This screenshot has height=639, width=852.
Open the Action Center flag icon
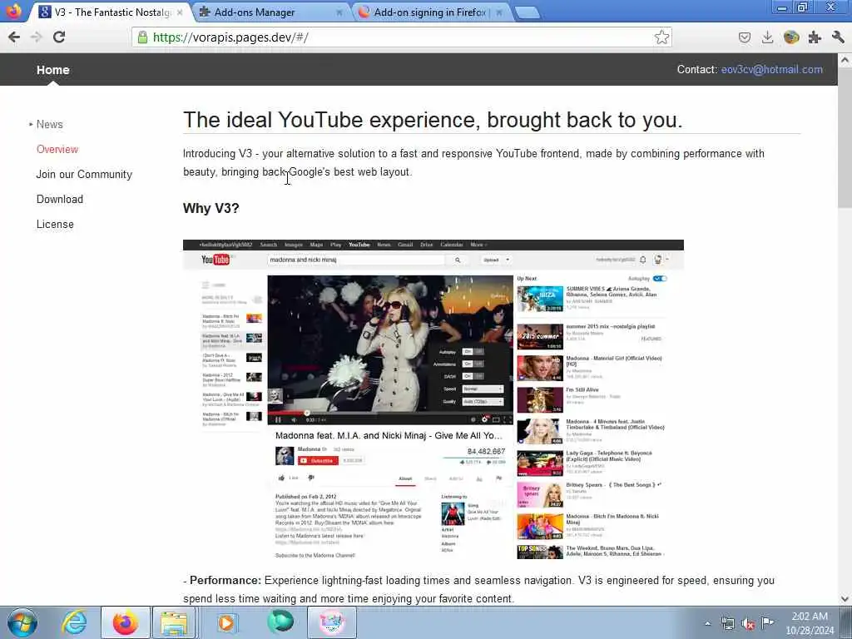pos(767,622)
